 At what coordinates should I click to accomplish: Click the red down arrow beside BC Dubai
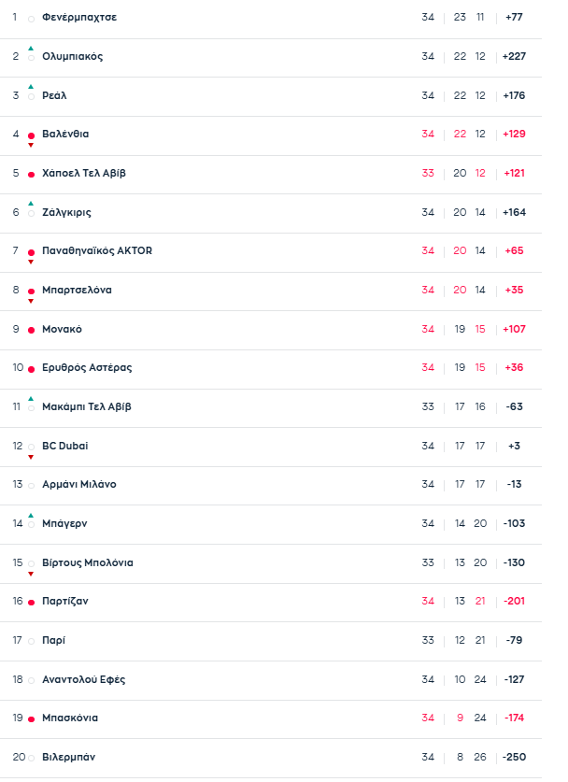tap(31, 457)
